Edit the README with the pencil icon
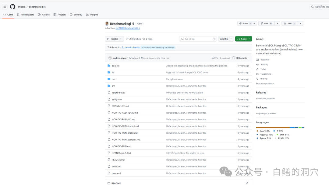Image resolution: width=329 pixels, height=185 pixels. point(247,183)
